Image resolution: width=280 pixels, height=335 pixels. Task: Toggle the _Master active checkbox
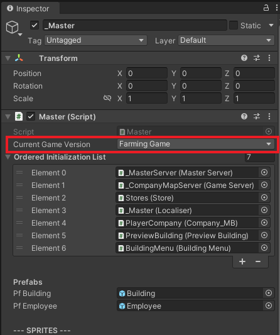35,25
